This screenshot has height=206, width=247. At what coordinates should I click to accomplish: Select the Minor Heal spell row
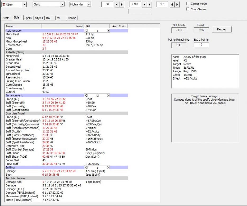66,34
